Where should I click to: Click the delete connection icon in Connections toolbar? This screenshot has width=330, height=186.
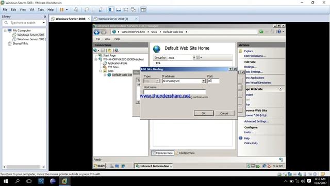pos(117,51)
